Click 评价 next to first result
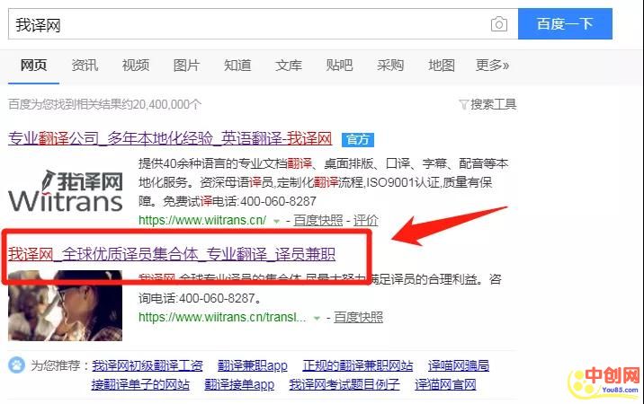 (x=365, y=220)
